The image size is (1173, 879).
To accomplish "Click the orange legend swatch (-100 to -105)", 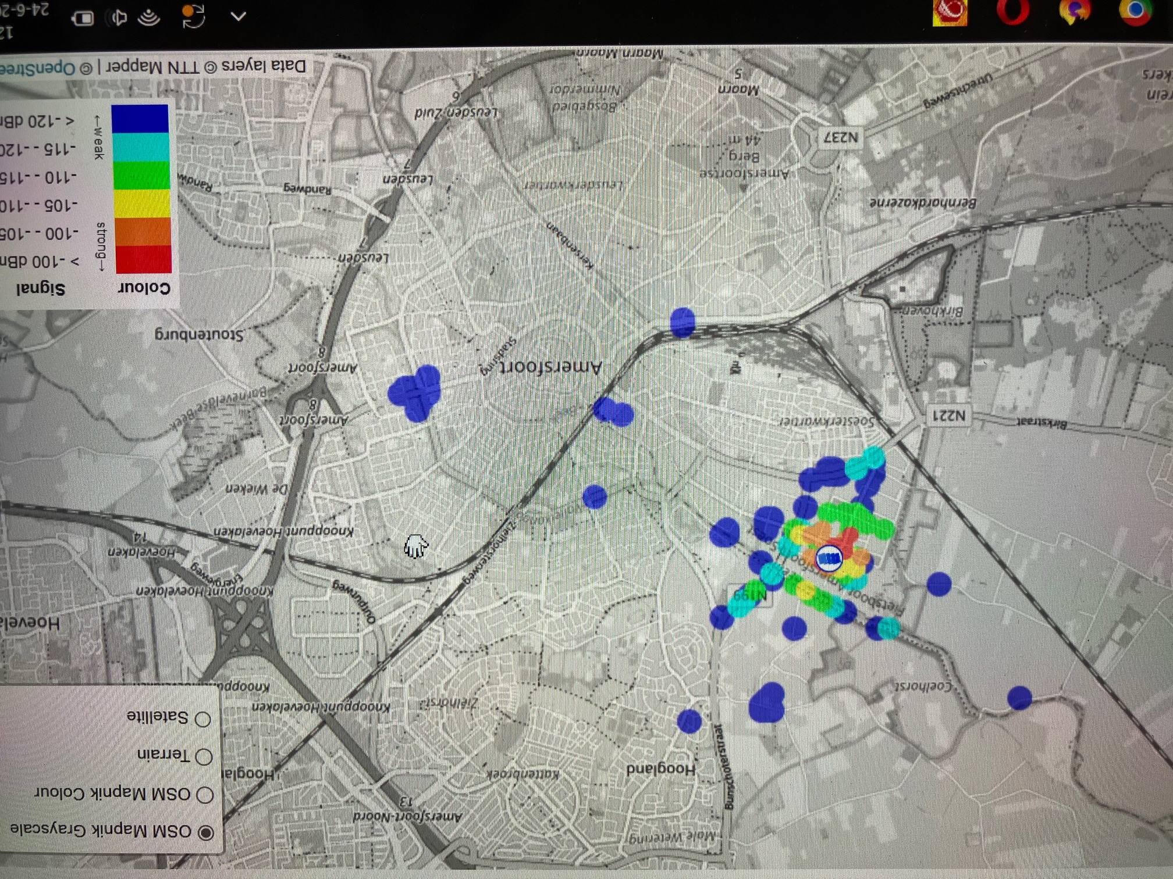I will point(143,231).
